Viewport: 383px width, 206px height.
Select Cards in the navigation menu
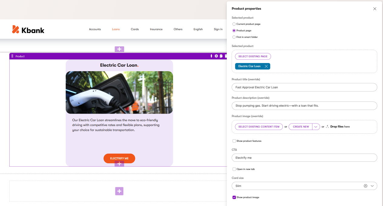coord(134,29)
